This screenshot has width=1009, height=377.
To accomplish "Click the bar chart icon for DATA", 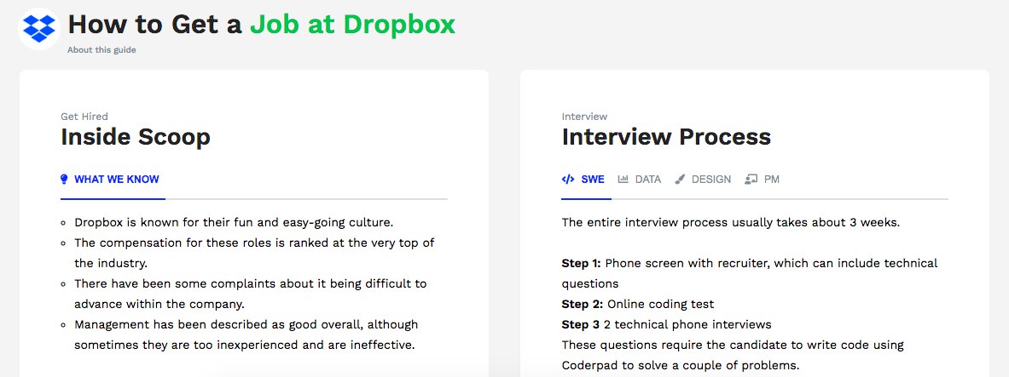I will pos(623,180).
